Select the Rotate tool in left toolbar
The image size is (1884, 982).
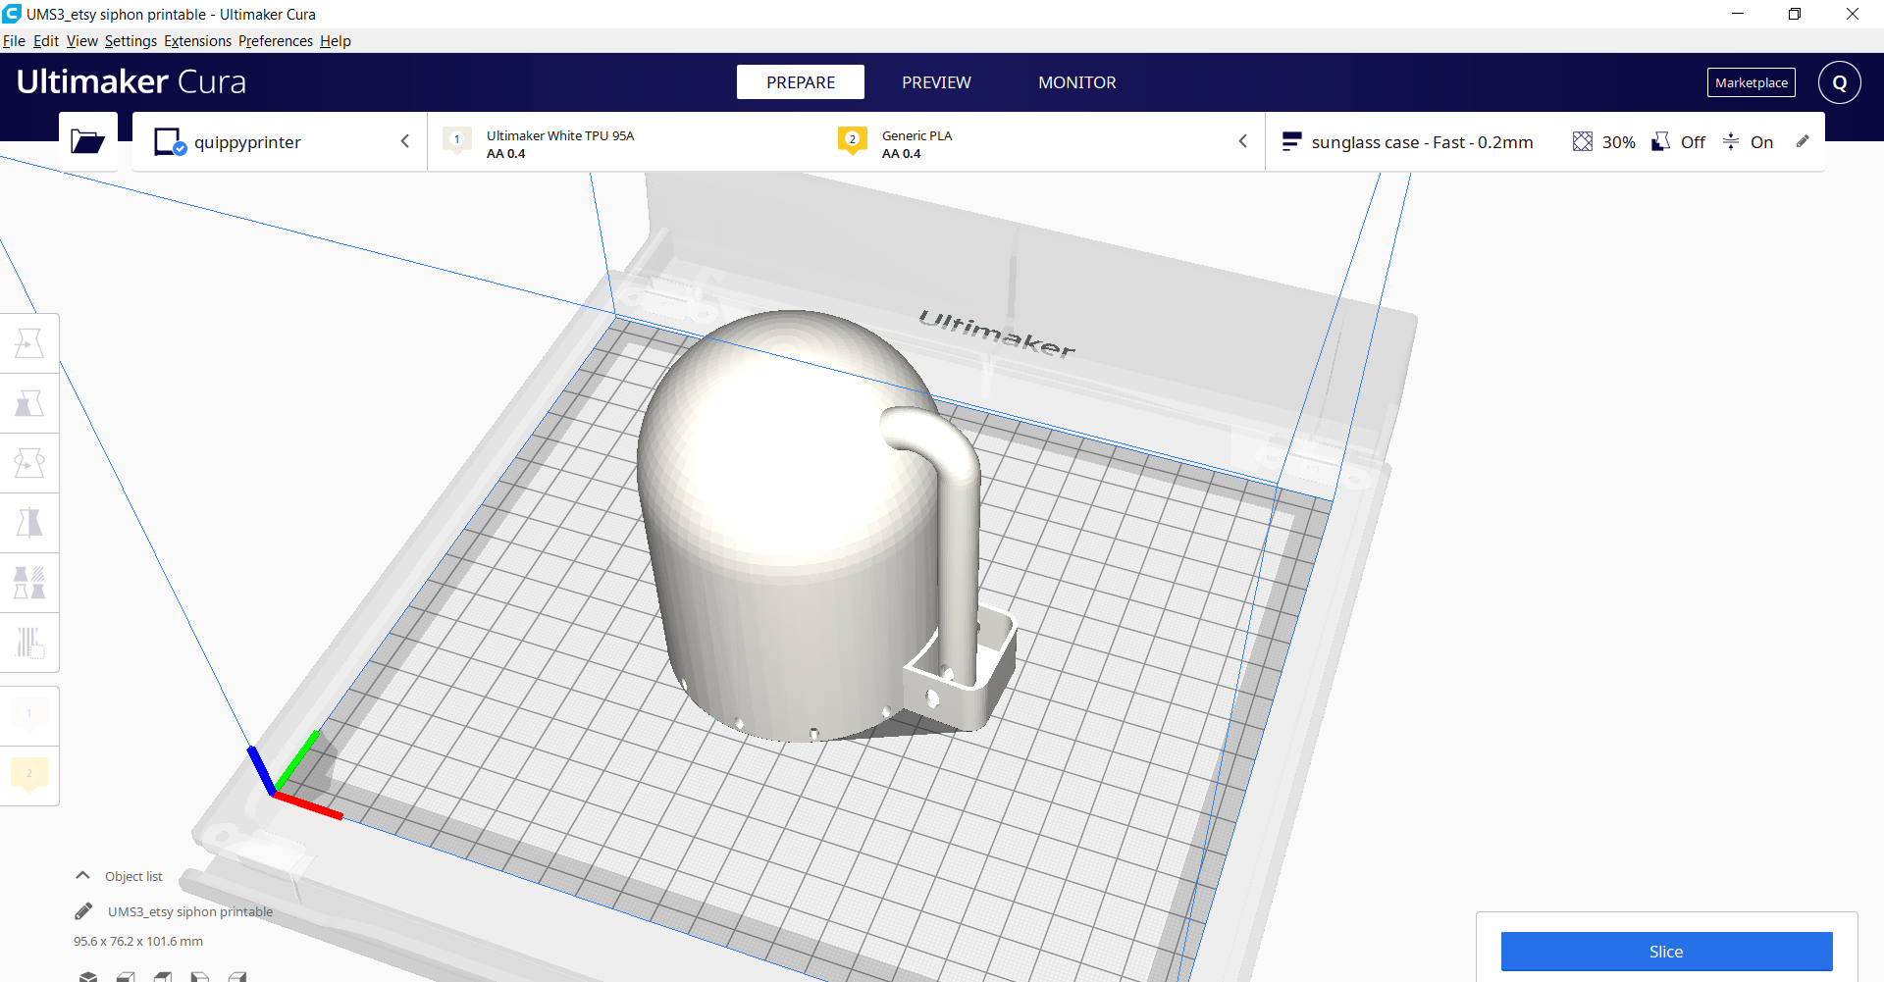pos(29,463)
